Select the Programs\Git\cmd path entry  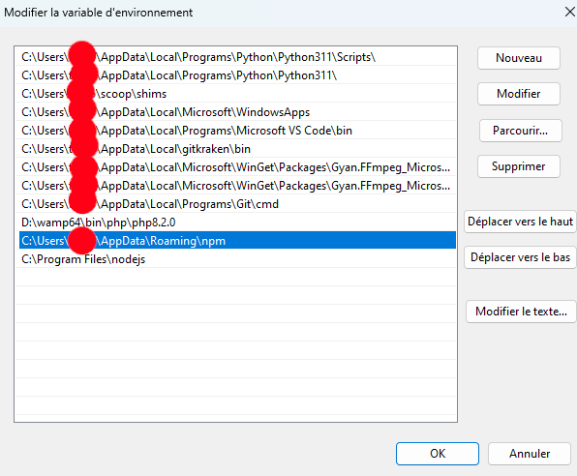coord(235,204)
